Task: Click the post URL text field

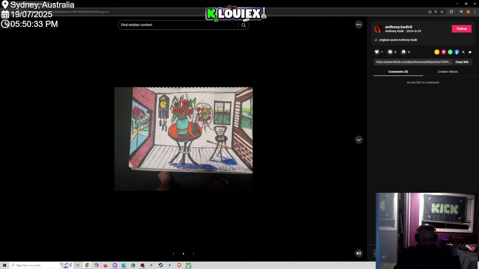Action: click(413, 62)
